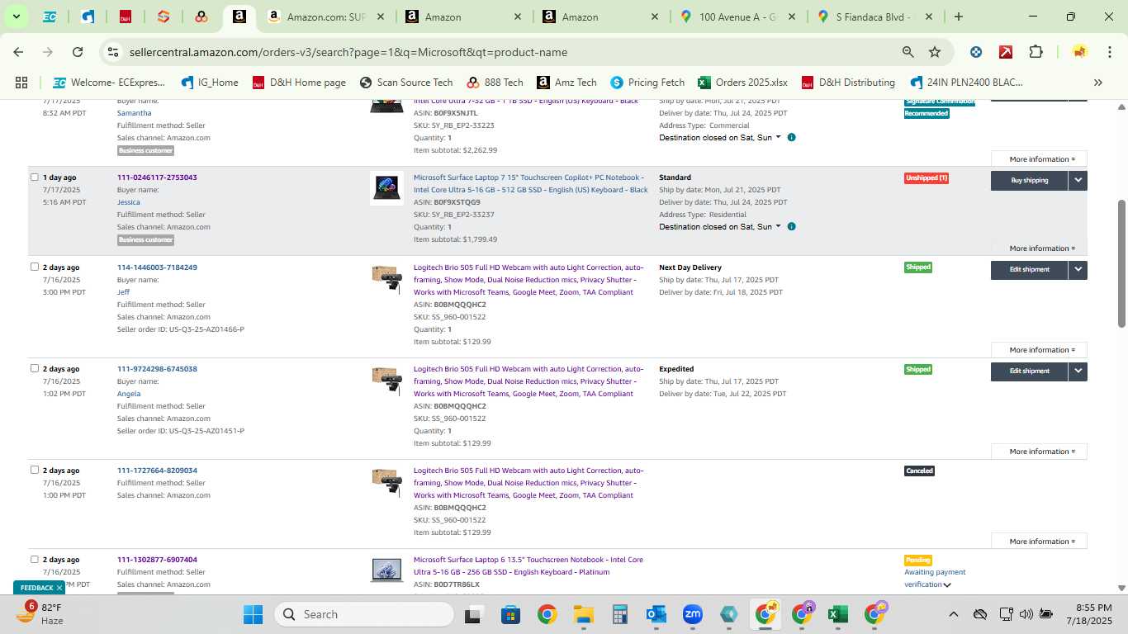Open Surface Laptop 6 13.5" product title
Image resolution: width=1128 pixels, height=634 pixels.
(x=528, y=565)
